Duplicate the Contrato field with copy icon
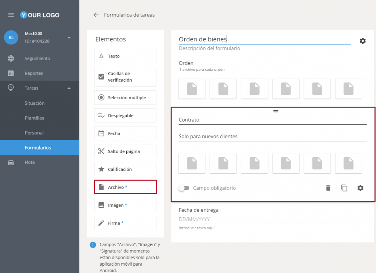Image resolution: width=376 pixels, height=273 pixels. [x=344, y=188]
